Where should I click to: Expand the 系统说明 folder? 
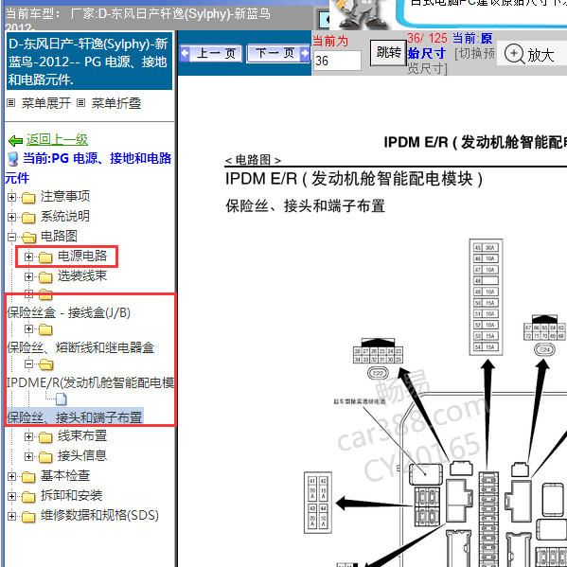[11, 218]
